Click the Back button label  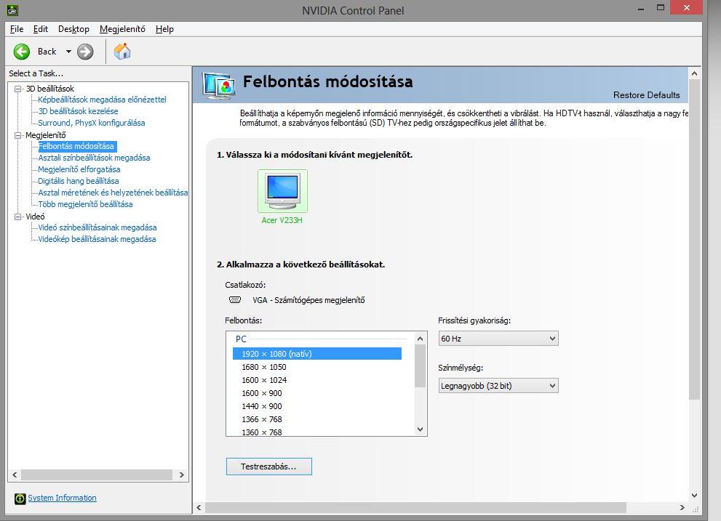pyautogui.click(x=47, y=52)
